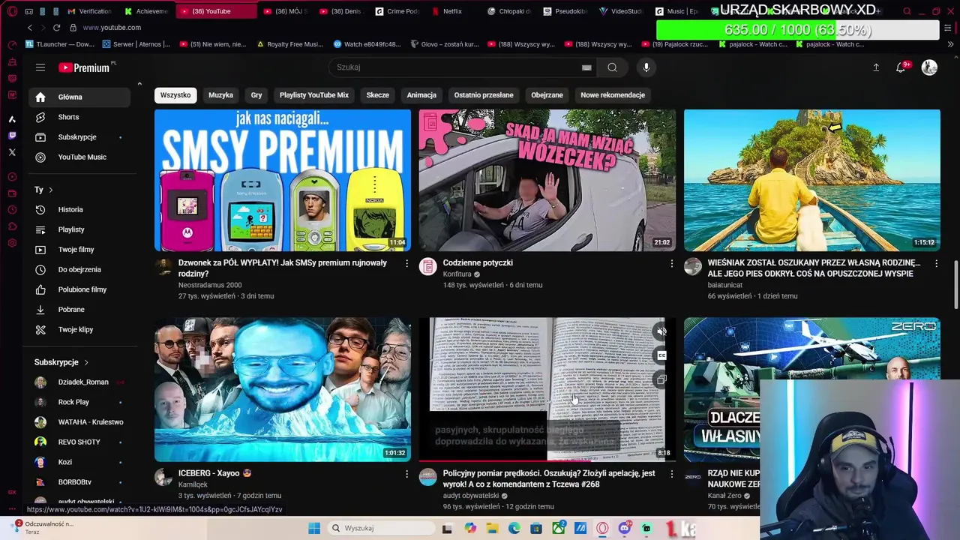
Task: Open TLauncher bookmark in bookmarks bar
Action: click(x=60, y=44)
